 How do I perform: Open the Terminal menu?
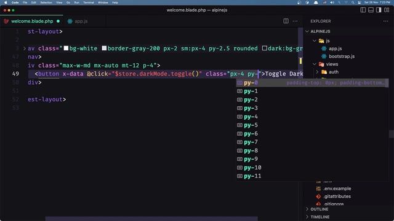coord(89,2)
